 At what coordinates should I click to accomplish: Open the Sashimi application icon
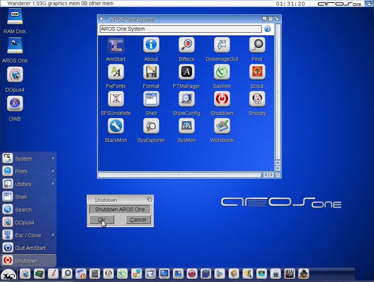coord(222,72)
